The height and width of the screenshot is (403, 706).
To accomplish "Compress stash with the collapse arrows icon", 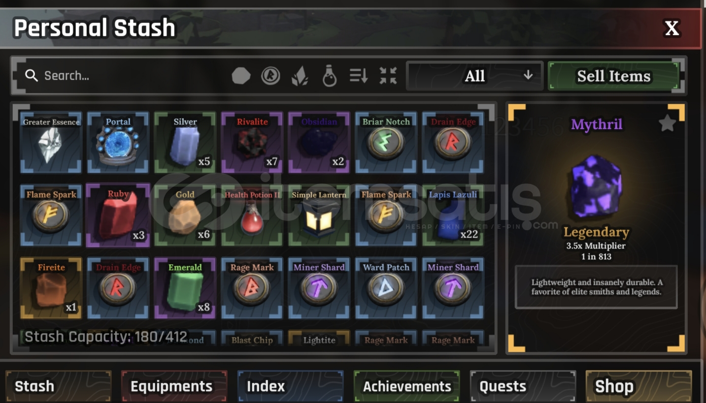I will point(388,76).
